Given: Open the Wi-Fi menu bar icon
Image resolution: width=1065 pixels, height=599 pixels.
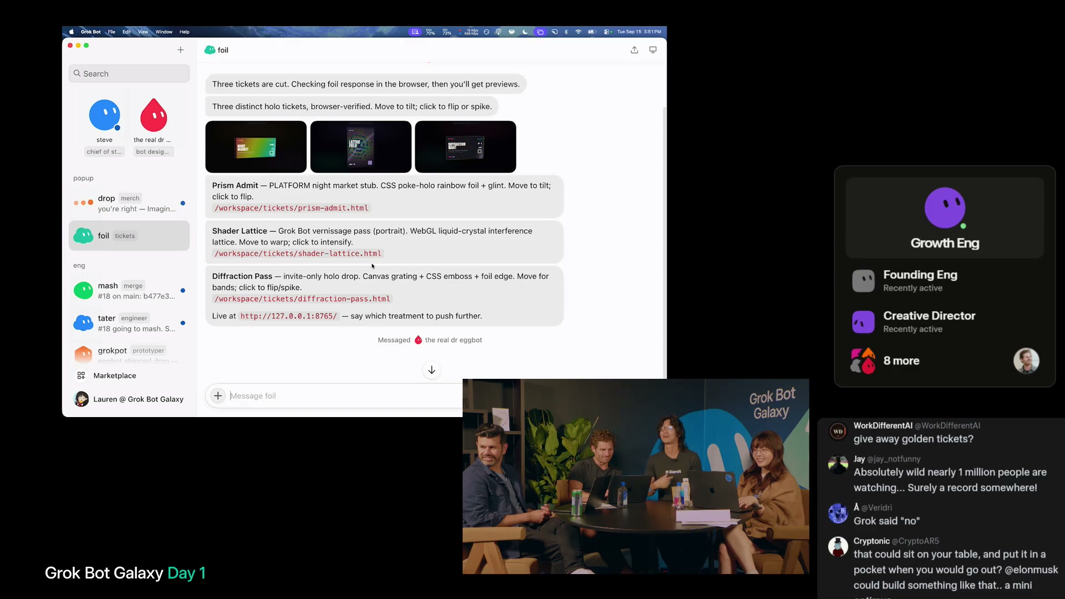Looking at the screenshot, I should pyautogui.click(x=579, y=32).
